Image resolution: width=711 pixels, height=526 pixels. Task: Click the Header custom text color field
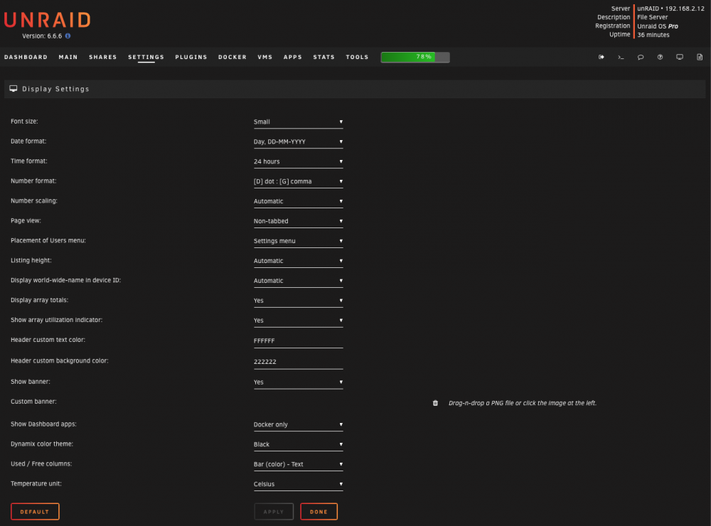298,341
